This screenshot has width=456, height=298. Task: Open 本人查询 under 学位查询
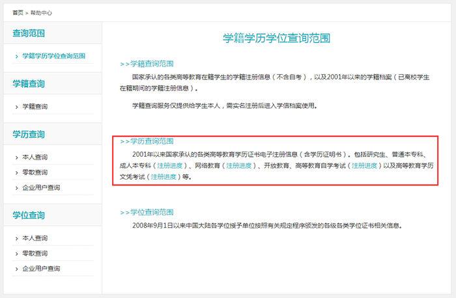point(35,238)
